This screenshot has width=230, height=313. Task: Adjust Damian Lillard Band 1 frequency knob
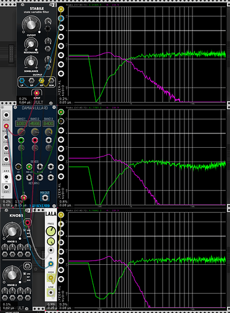pyautogui.click(x=21, y=131)
